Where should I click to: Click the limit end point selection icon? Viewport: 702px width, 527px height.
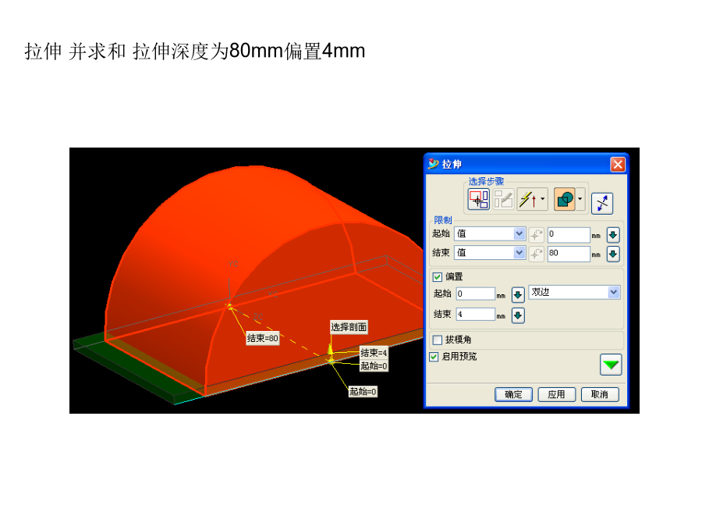coord(537,254)
